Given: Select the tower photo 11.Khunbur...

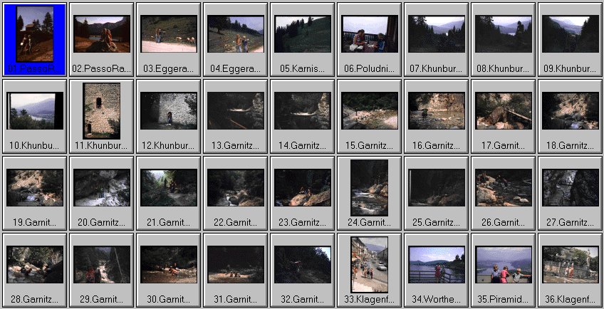Looking at the screenshot, I should click(102, 111).
